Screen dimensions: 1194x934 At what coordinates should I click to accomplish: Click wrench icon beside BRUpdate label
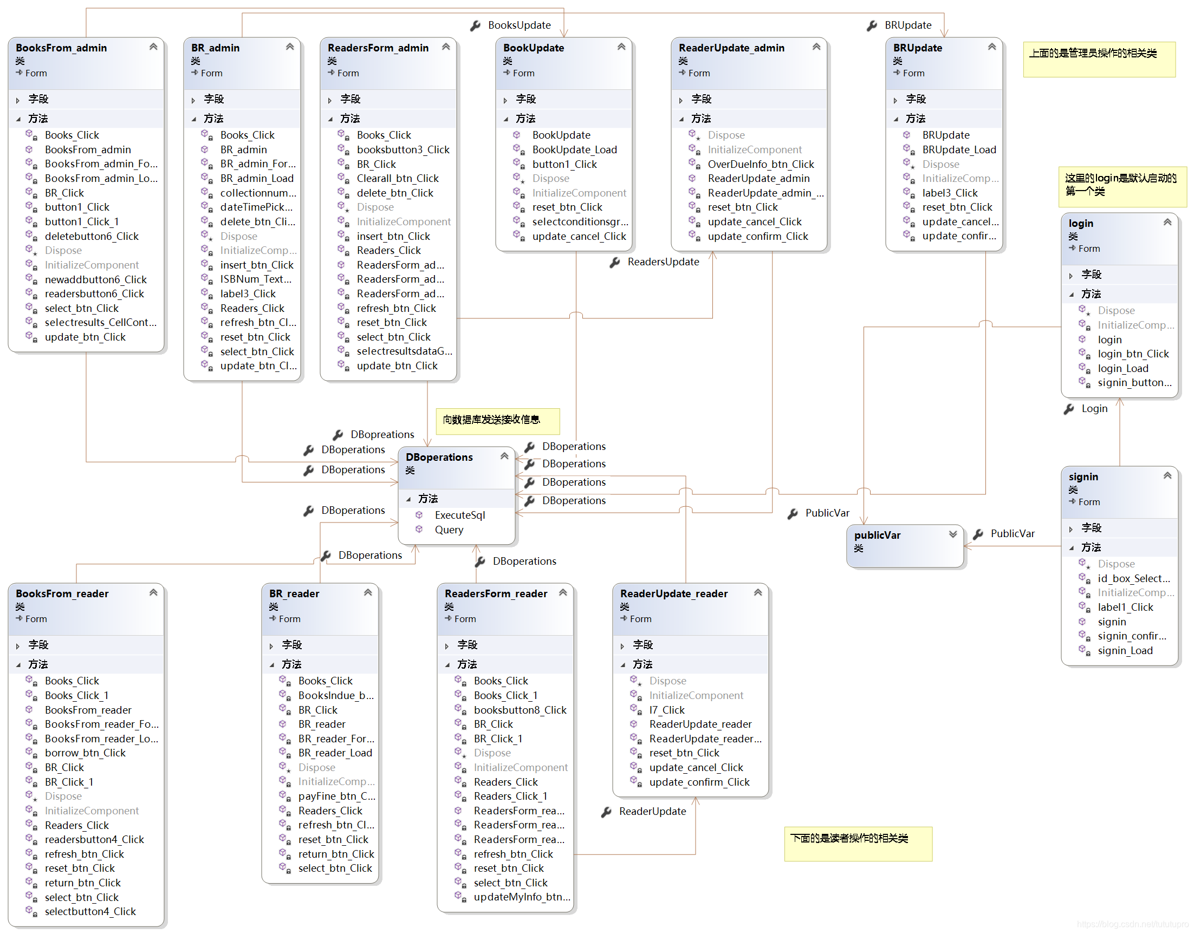coord(872,25)
